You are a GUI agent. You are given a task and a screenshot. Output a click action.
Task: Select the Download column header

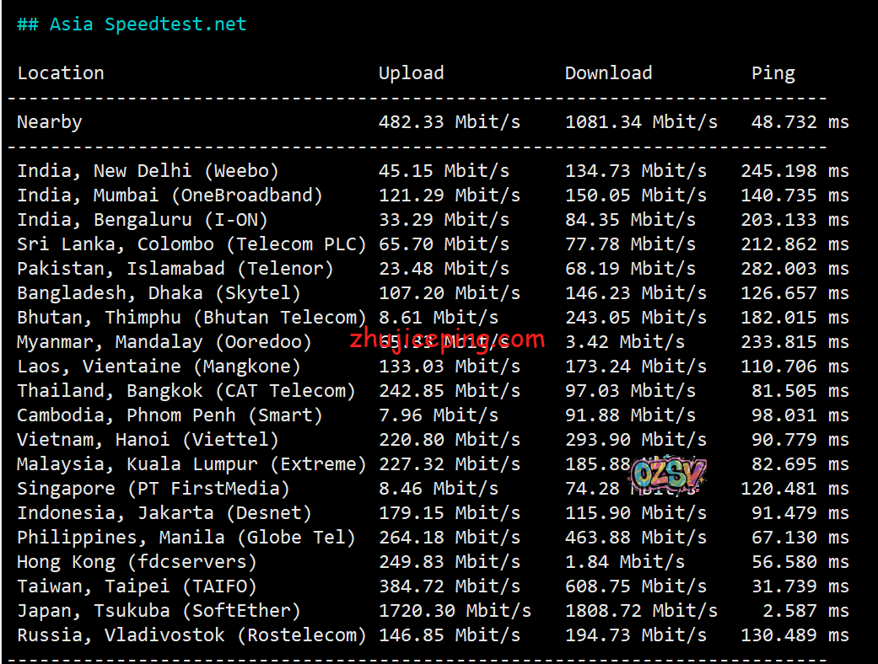click(x=608, y=73)
